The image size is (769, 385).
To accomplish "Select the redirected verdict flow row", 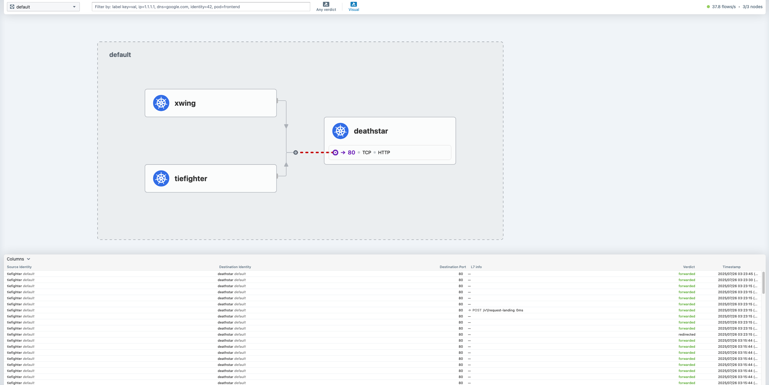I will tap(687, 334).
